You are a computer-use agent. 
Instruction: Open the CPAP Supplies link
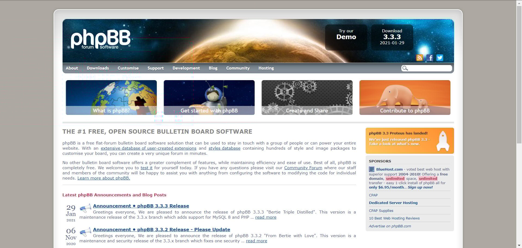click(x=381, y=211)
